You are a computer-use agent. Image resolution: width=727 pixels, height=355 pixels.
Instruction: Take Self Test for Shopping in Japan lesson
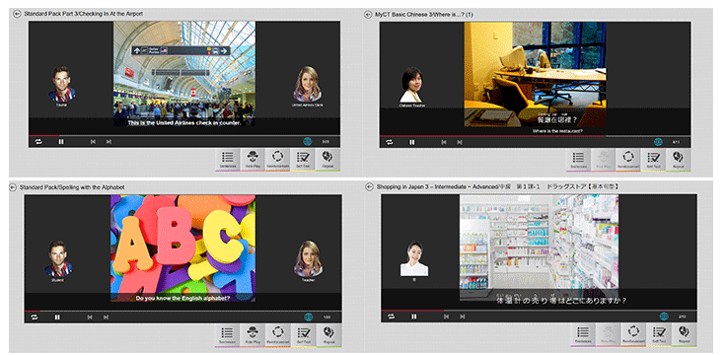(659, 335)
